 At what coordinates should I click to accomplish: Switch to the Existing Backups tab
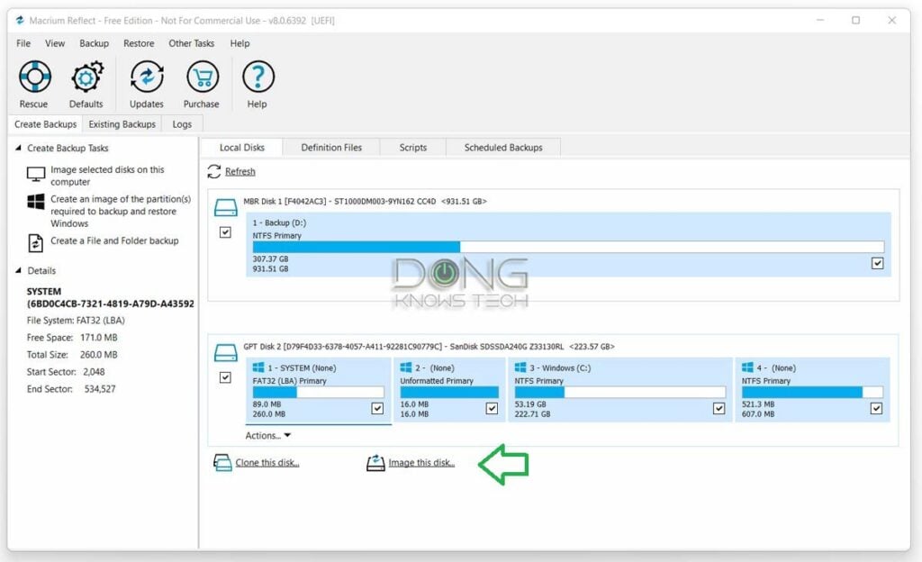(122, 124)
